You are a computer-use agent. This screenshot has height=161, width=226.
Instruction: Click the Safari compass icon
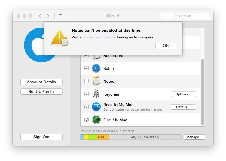pos(96,68)
